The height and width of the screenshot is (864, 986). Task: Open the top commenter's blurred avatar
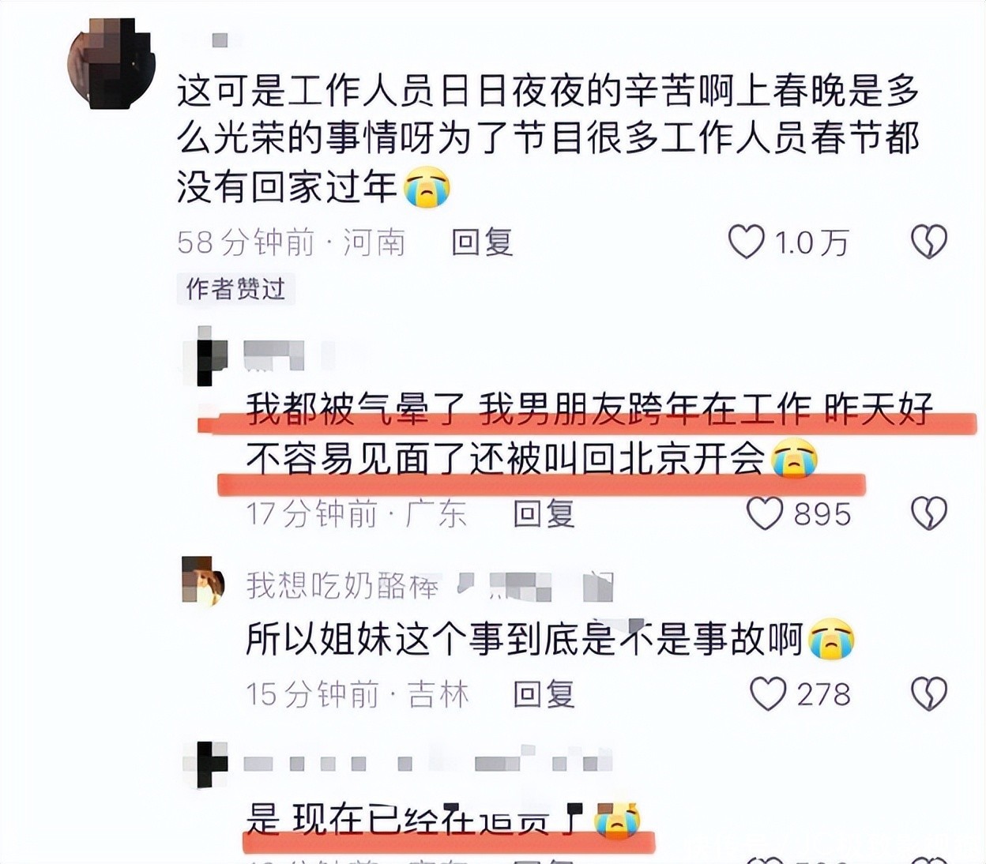[x=111, y=63]
